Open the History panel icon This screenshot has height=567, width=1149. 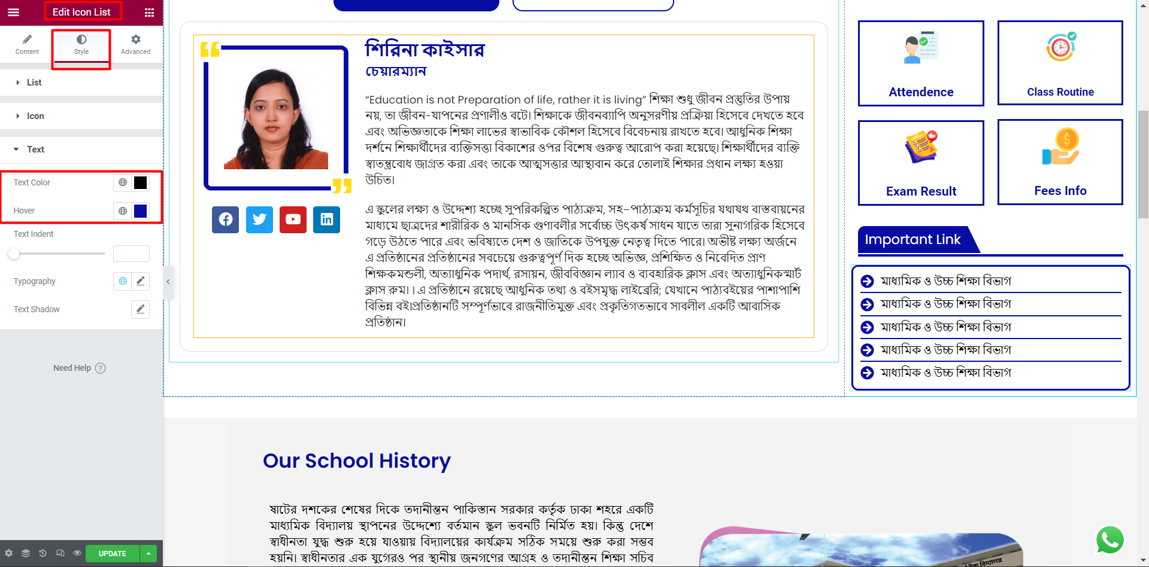coord(43,553)
